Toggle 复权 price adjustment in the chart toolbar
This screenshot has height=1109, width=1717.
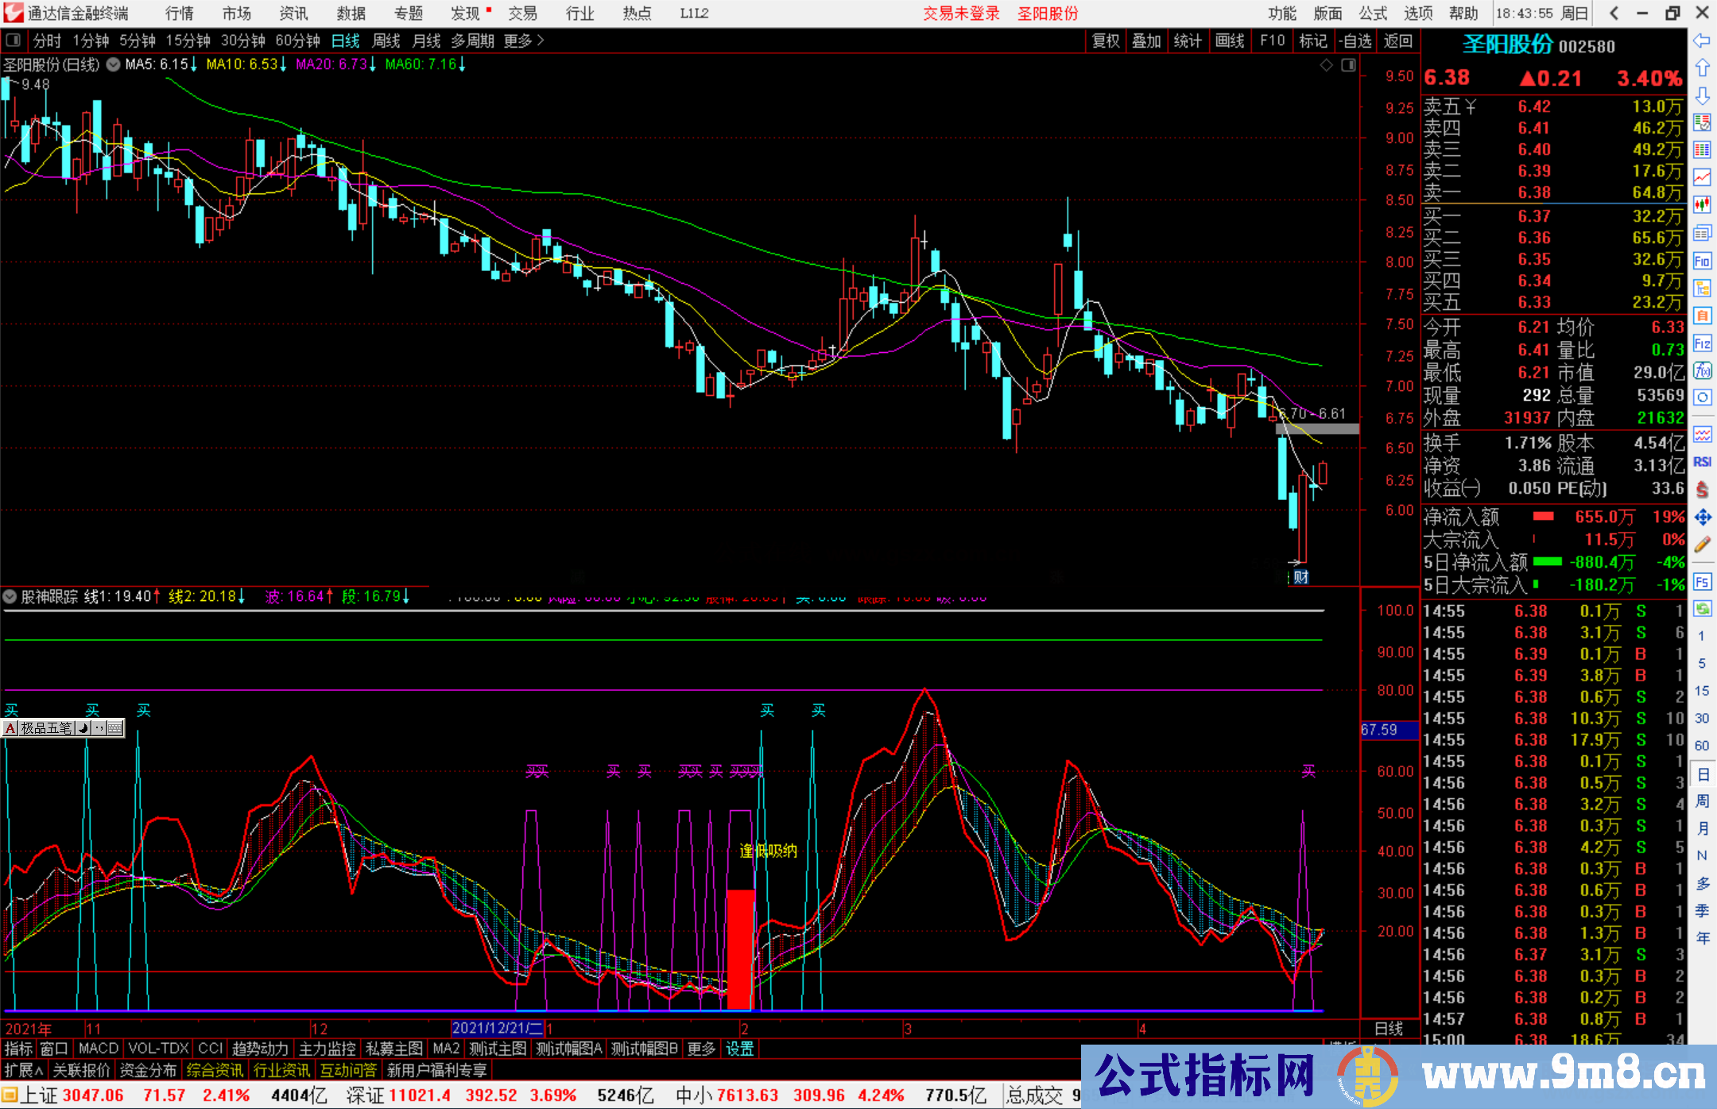1106,41
